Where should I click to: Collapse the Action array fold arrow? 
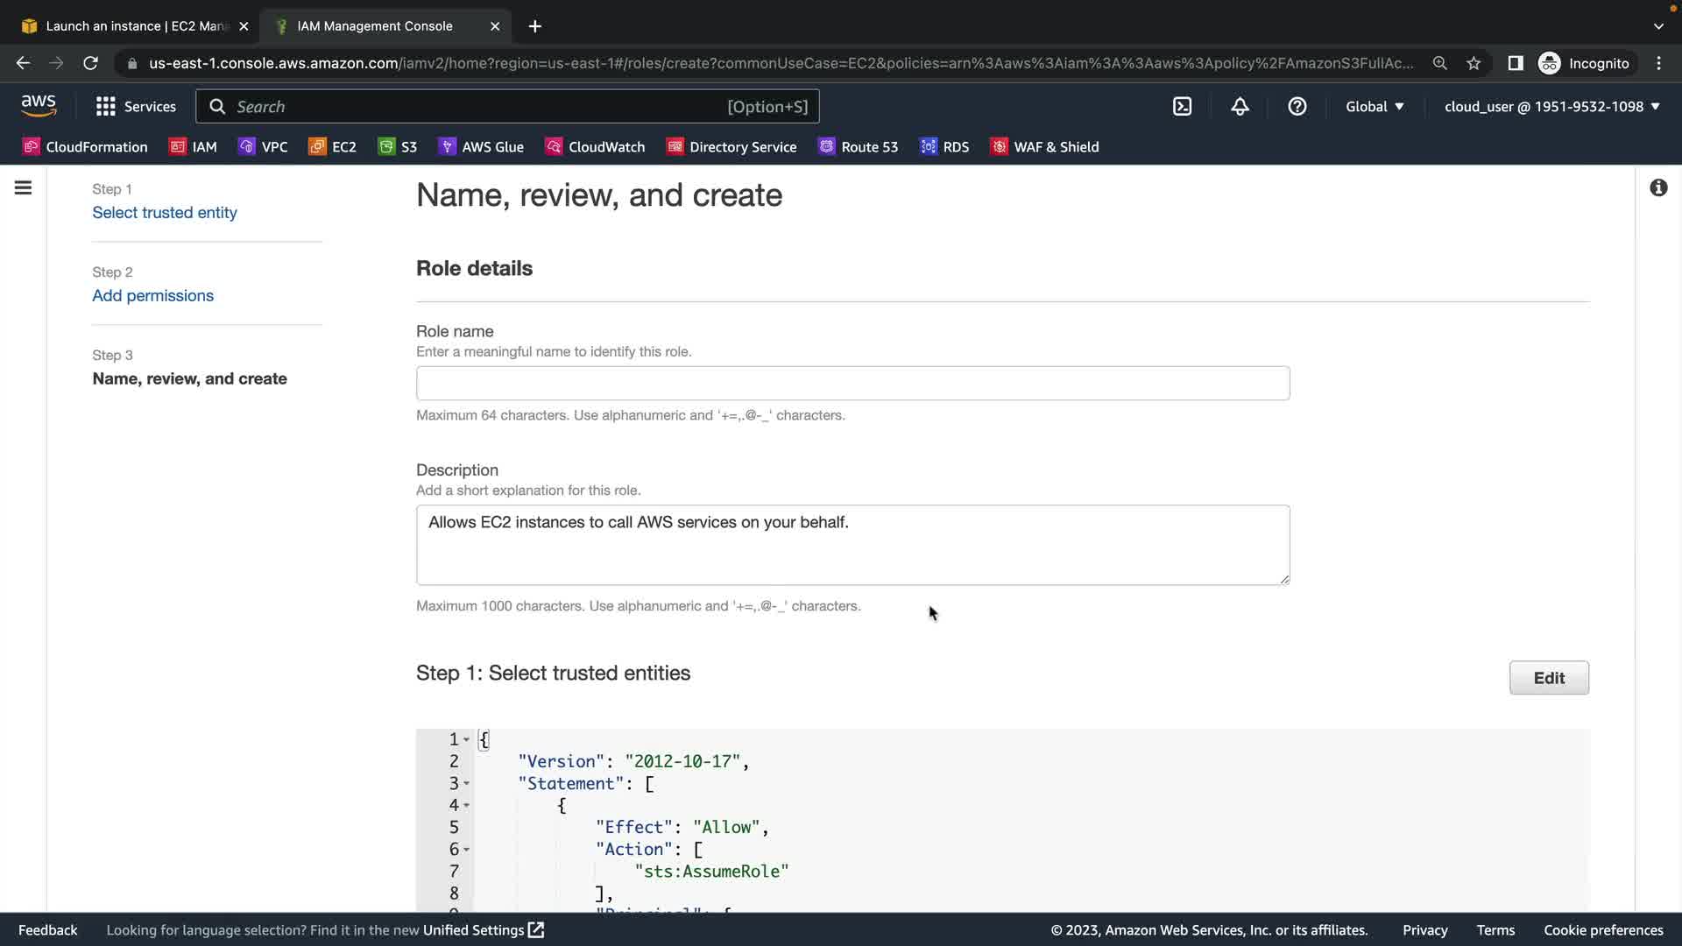tap(466, 850)
